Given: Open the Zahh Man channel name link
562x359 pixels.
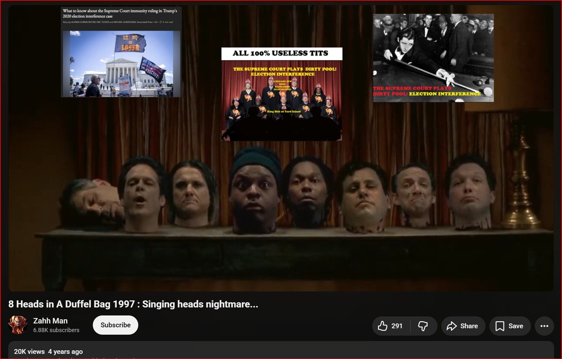Looking at the screenshot, I should pos(50,321).
